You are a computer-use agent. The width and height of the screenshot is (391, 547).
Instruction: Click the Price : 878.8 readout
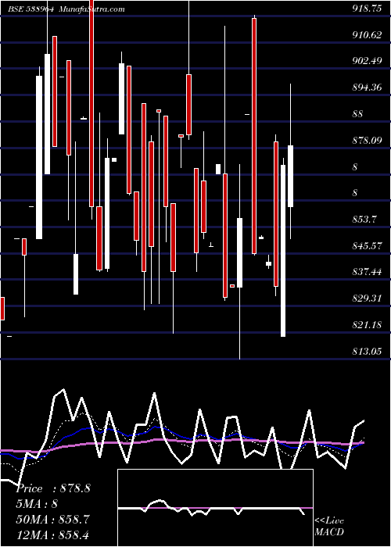(53, 488)
